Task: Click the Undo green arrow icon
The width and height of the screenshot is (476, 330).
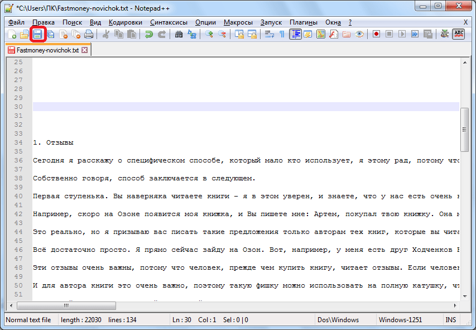Action: 148,34
